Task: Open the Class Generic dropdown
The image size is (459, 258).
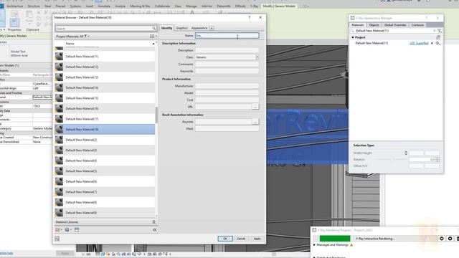Action: [x=257, y=57]
